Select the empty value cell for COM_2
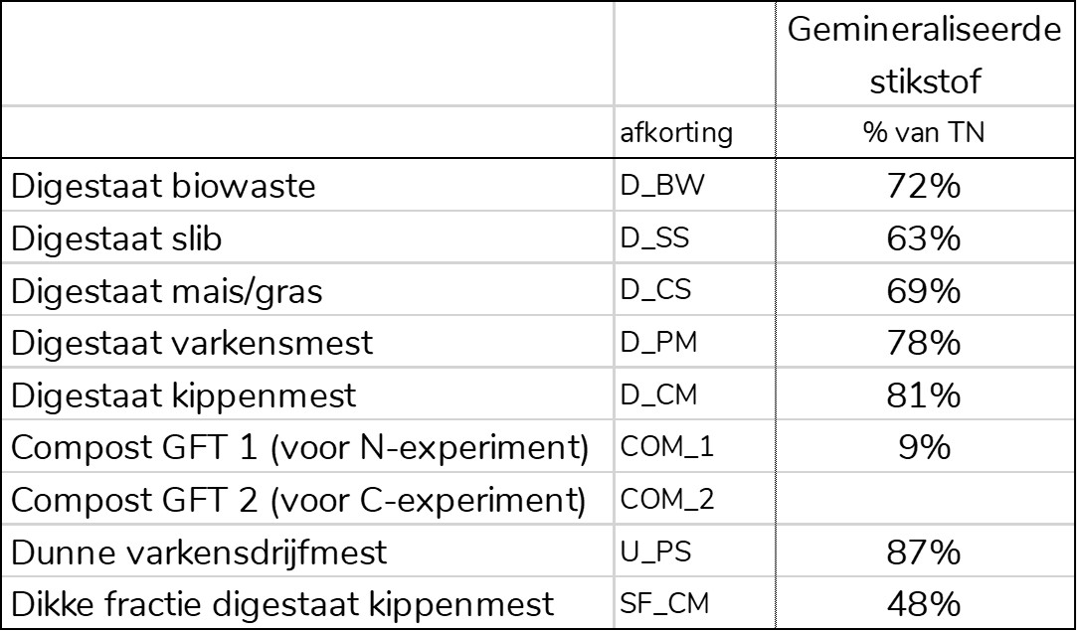Viewport: 1077px width, 631px height. (925, 499)
